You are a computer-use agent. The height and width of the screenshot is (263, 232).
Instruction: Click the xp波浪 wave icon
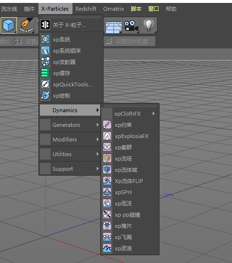(x=107, y=248)
